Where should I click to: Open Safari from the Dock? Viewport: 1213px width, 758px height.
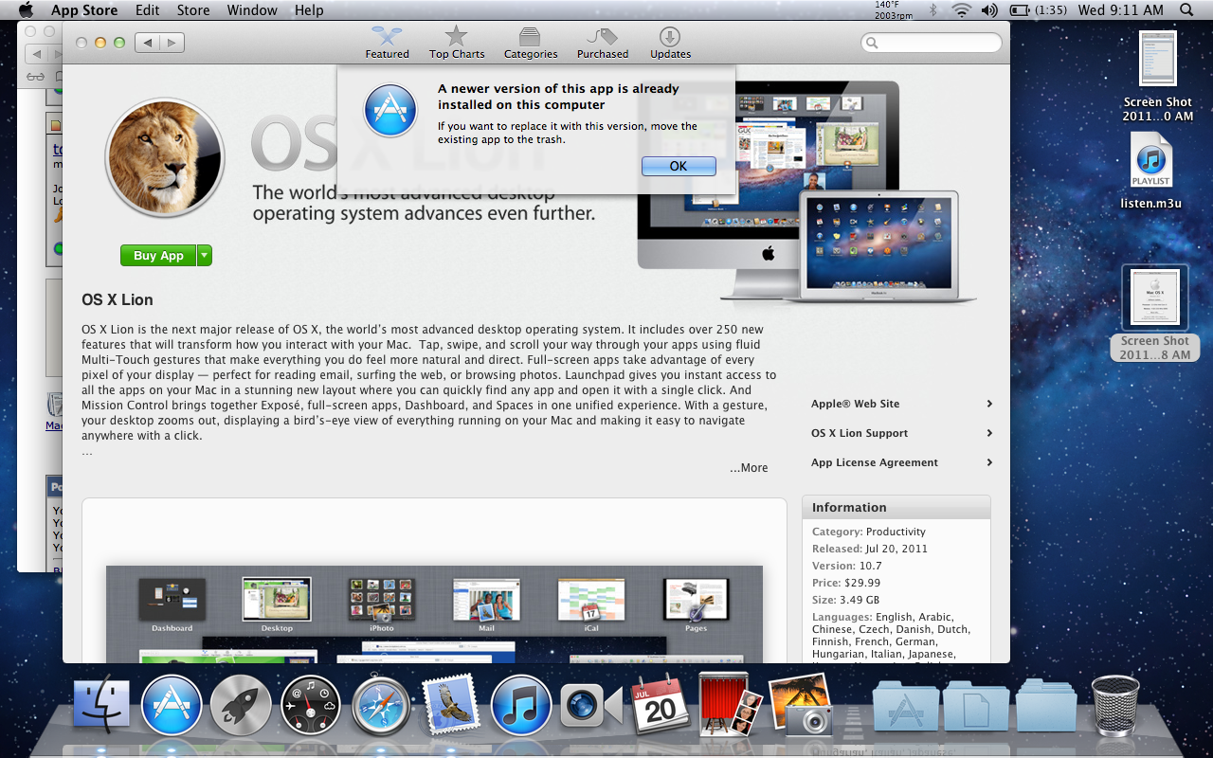click(x=381, y=706)
